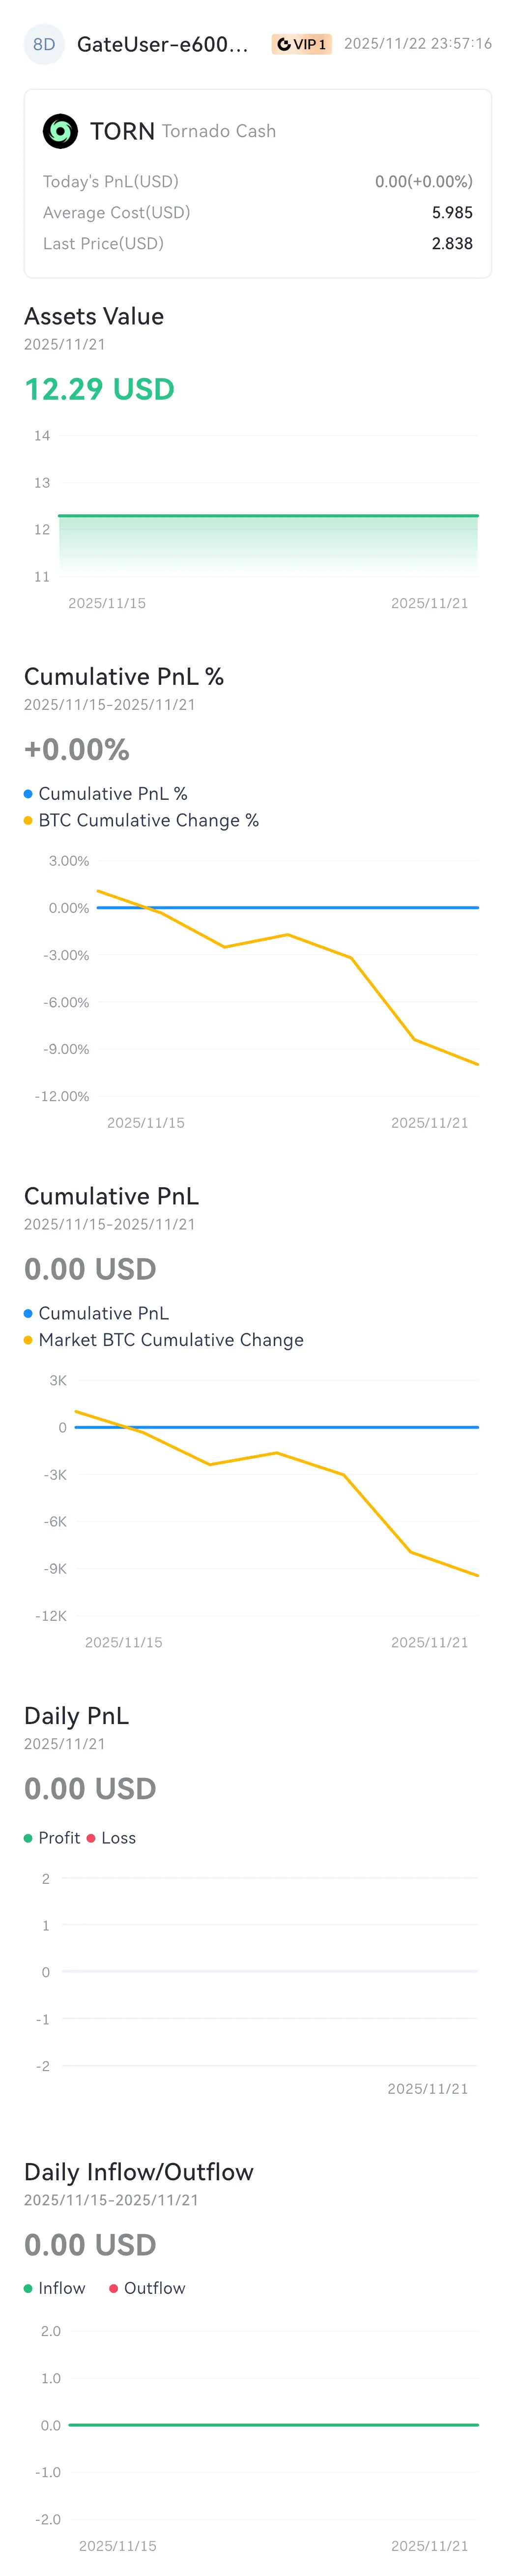Image resolution: width=516 pixels, height=2576 pixels.
Task: Click the green line in Inflow/Outflow chart
Action: pyautogui.click(x=273, y=2424)
